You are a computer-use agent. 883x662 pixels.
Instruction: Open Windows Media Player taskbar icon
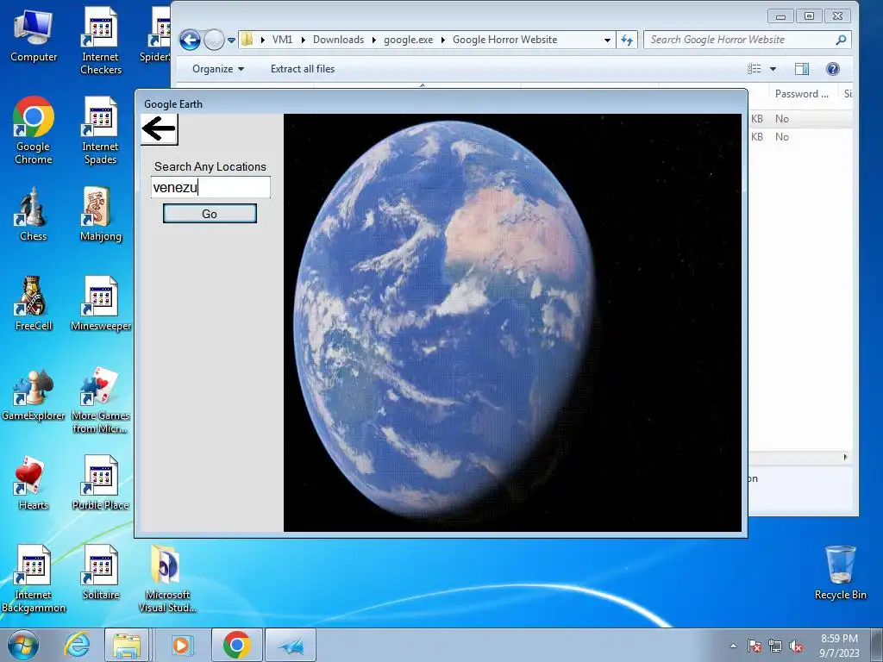coord(181,645)
